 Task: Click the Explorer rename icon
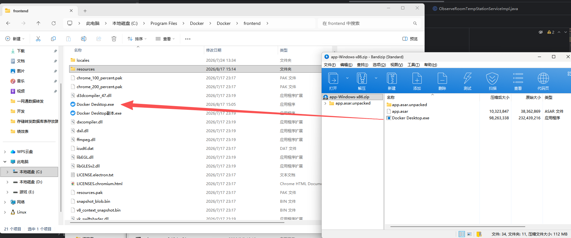click(x=84, y=39)
